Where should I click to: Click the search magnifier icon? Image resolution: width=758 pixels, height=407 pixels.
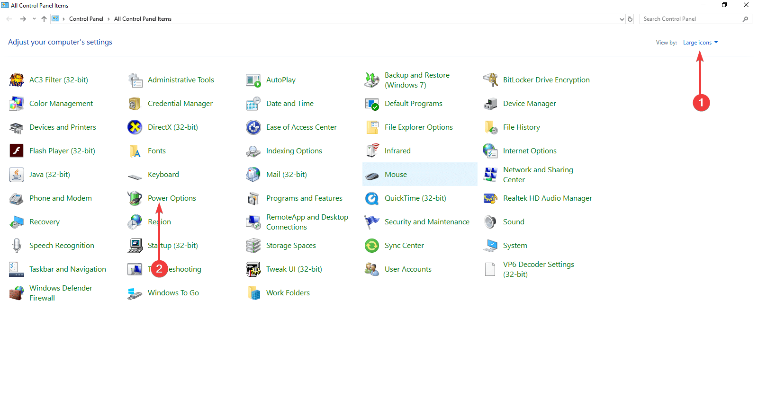click(746, 19)
